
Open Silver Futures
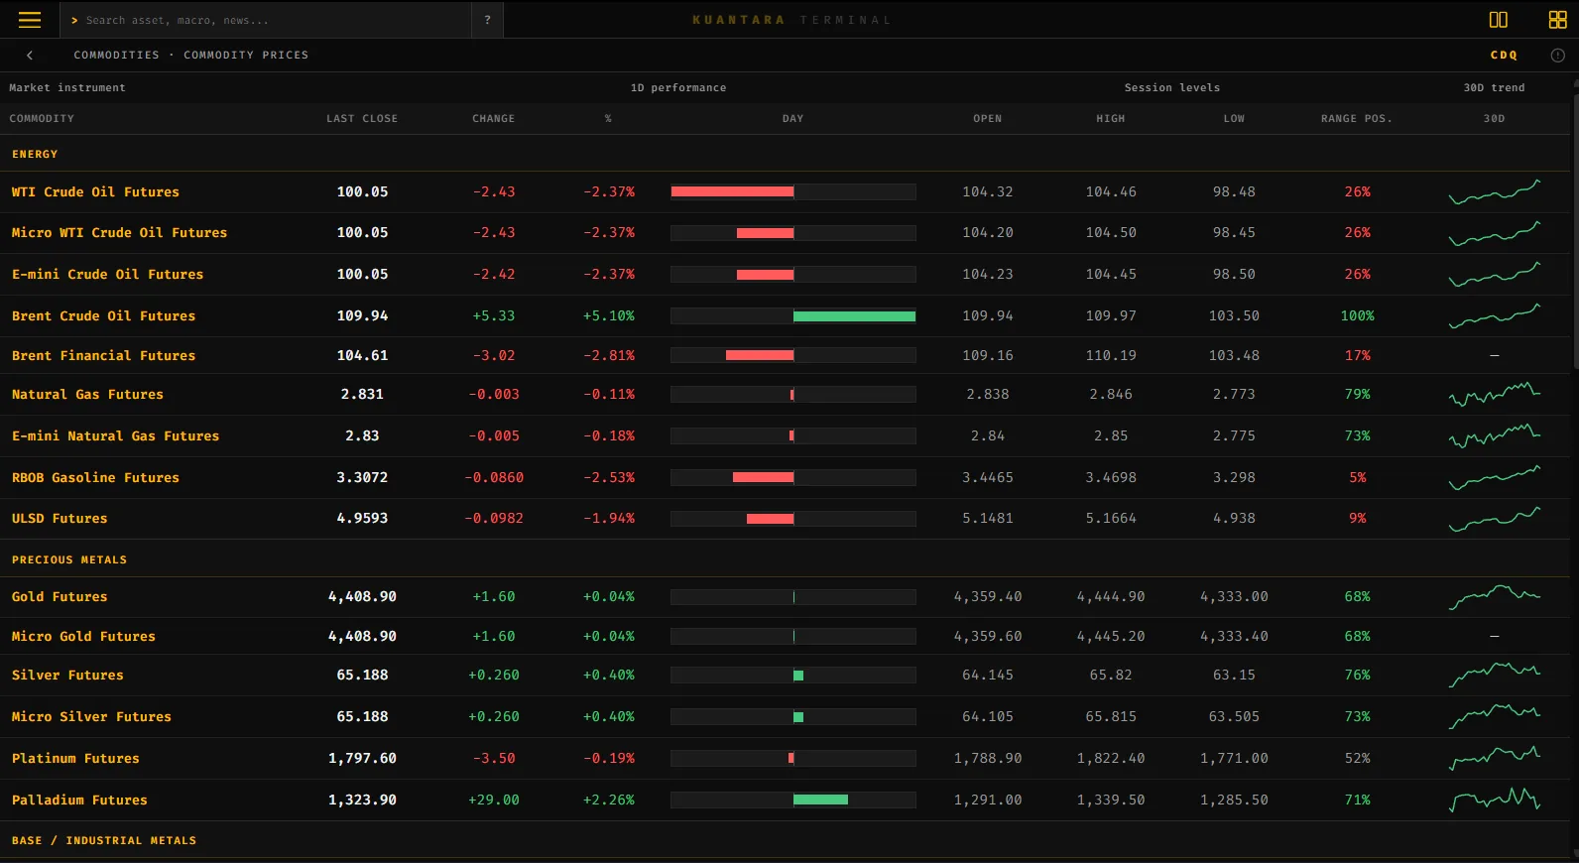coord(67,676)
